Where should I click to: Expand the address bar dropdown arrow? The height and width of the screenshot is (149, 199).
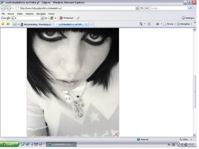[137, 8]
